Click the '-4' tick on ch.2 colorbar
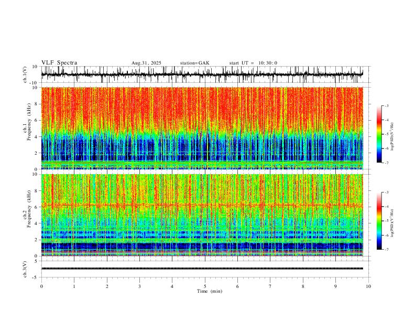The image size is (415, 321). 386,206
